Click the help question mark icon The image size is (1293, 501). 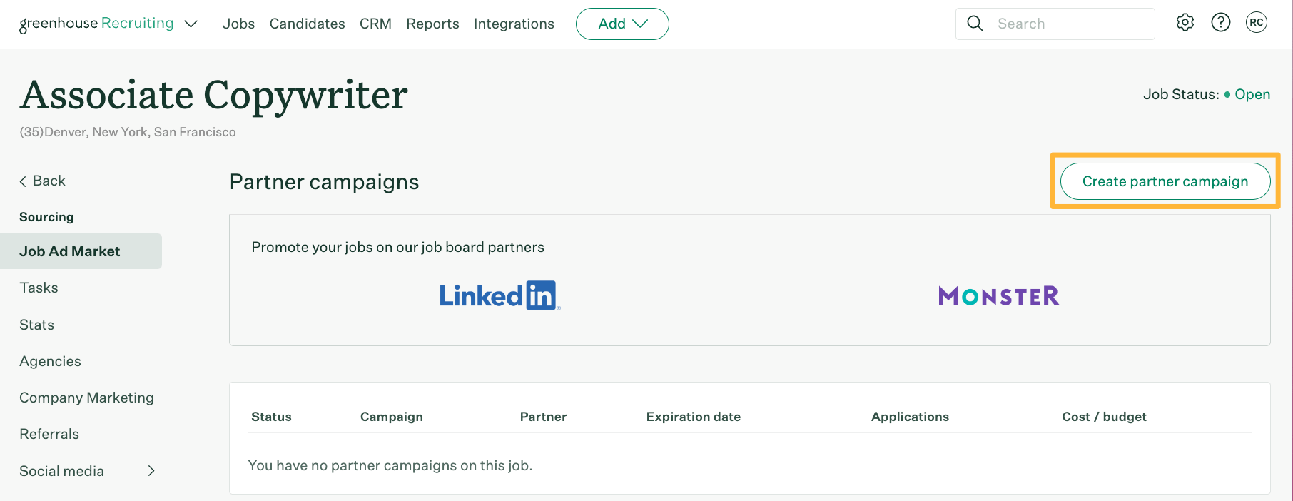[x=1221, y=22]
